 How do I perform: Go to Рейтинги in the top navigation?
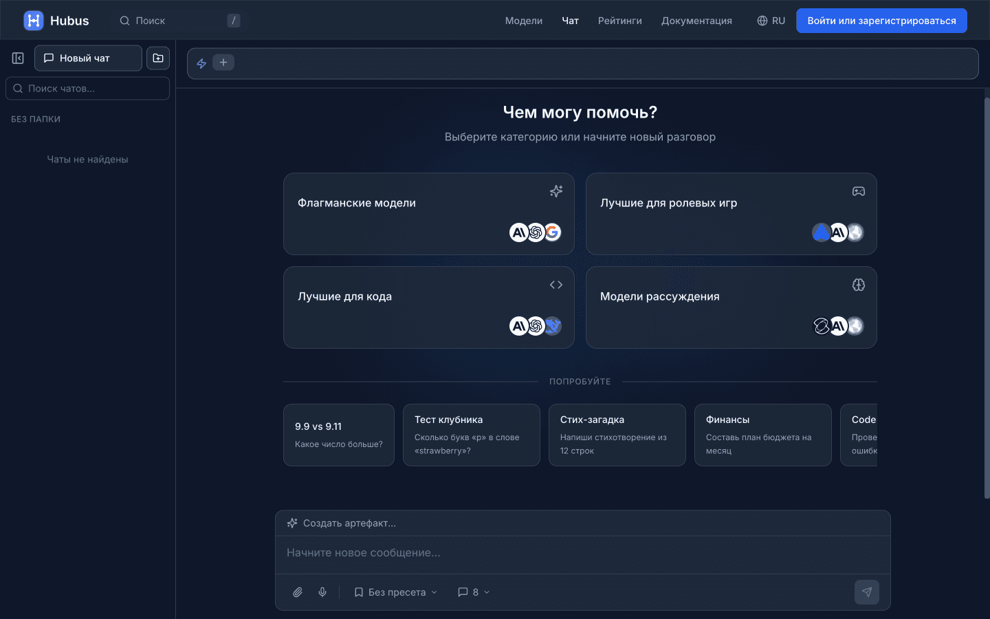pyautogui.click(x=620, y=21)
